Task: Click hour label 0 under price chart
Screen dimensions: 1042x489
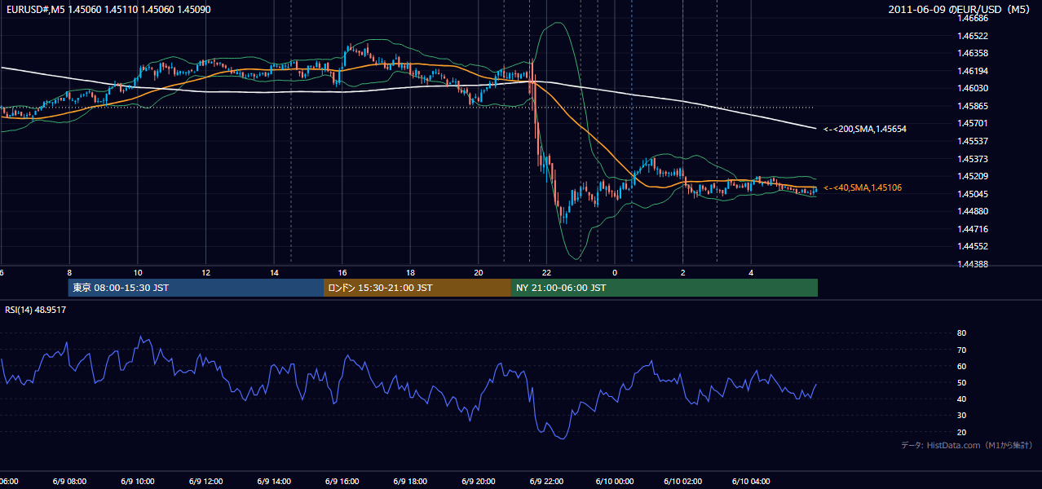Action: point(615,272)
